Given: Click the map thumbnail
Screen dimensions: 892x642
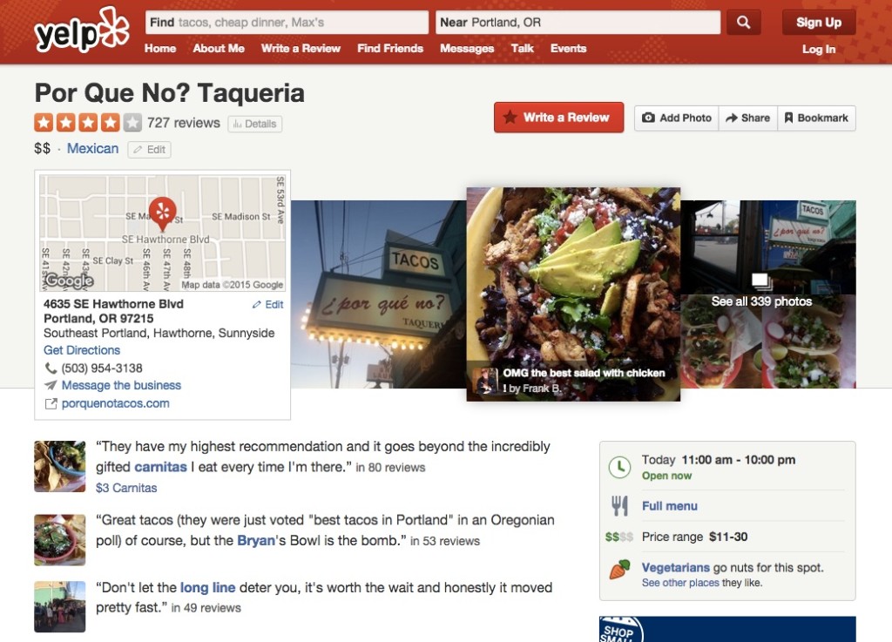Looking at the screenshot, I should [163, 233].
